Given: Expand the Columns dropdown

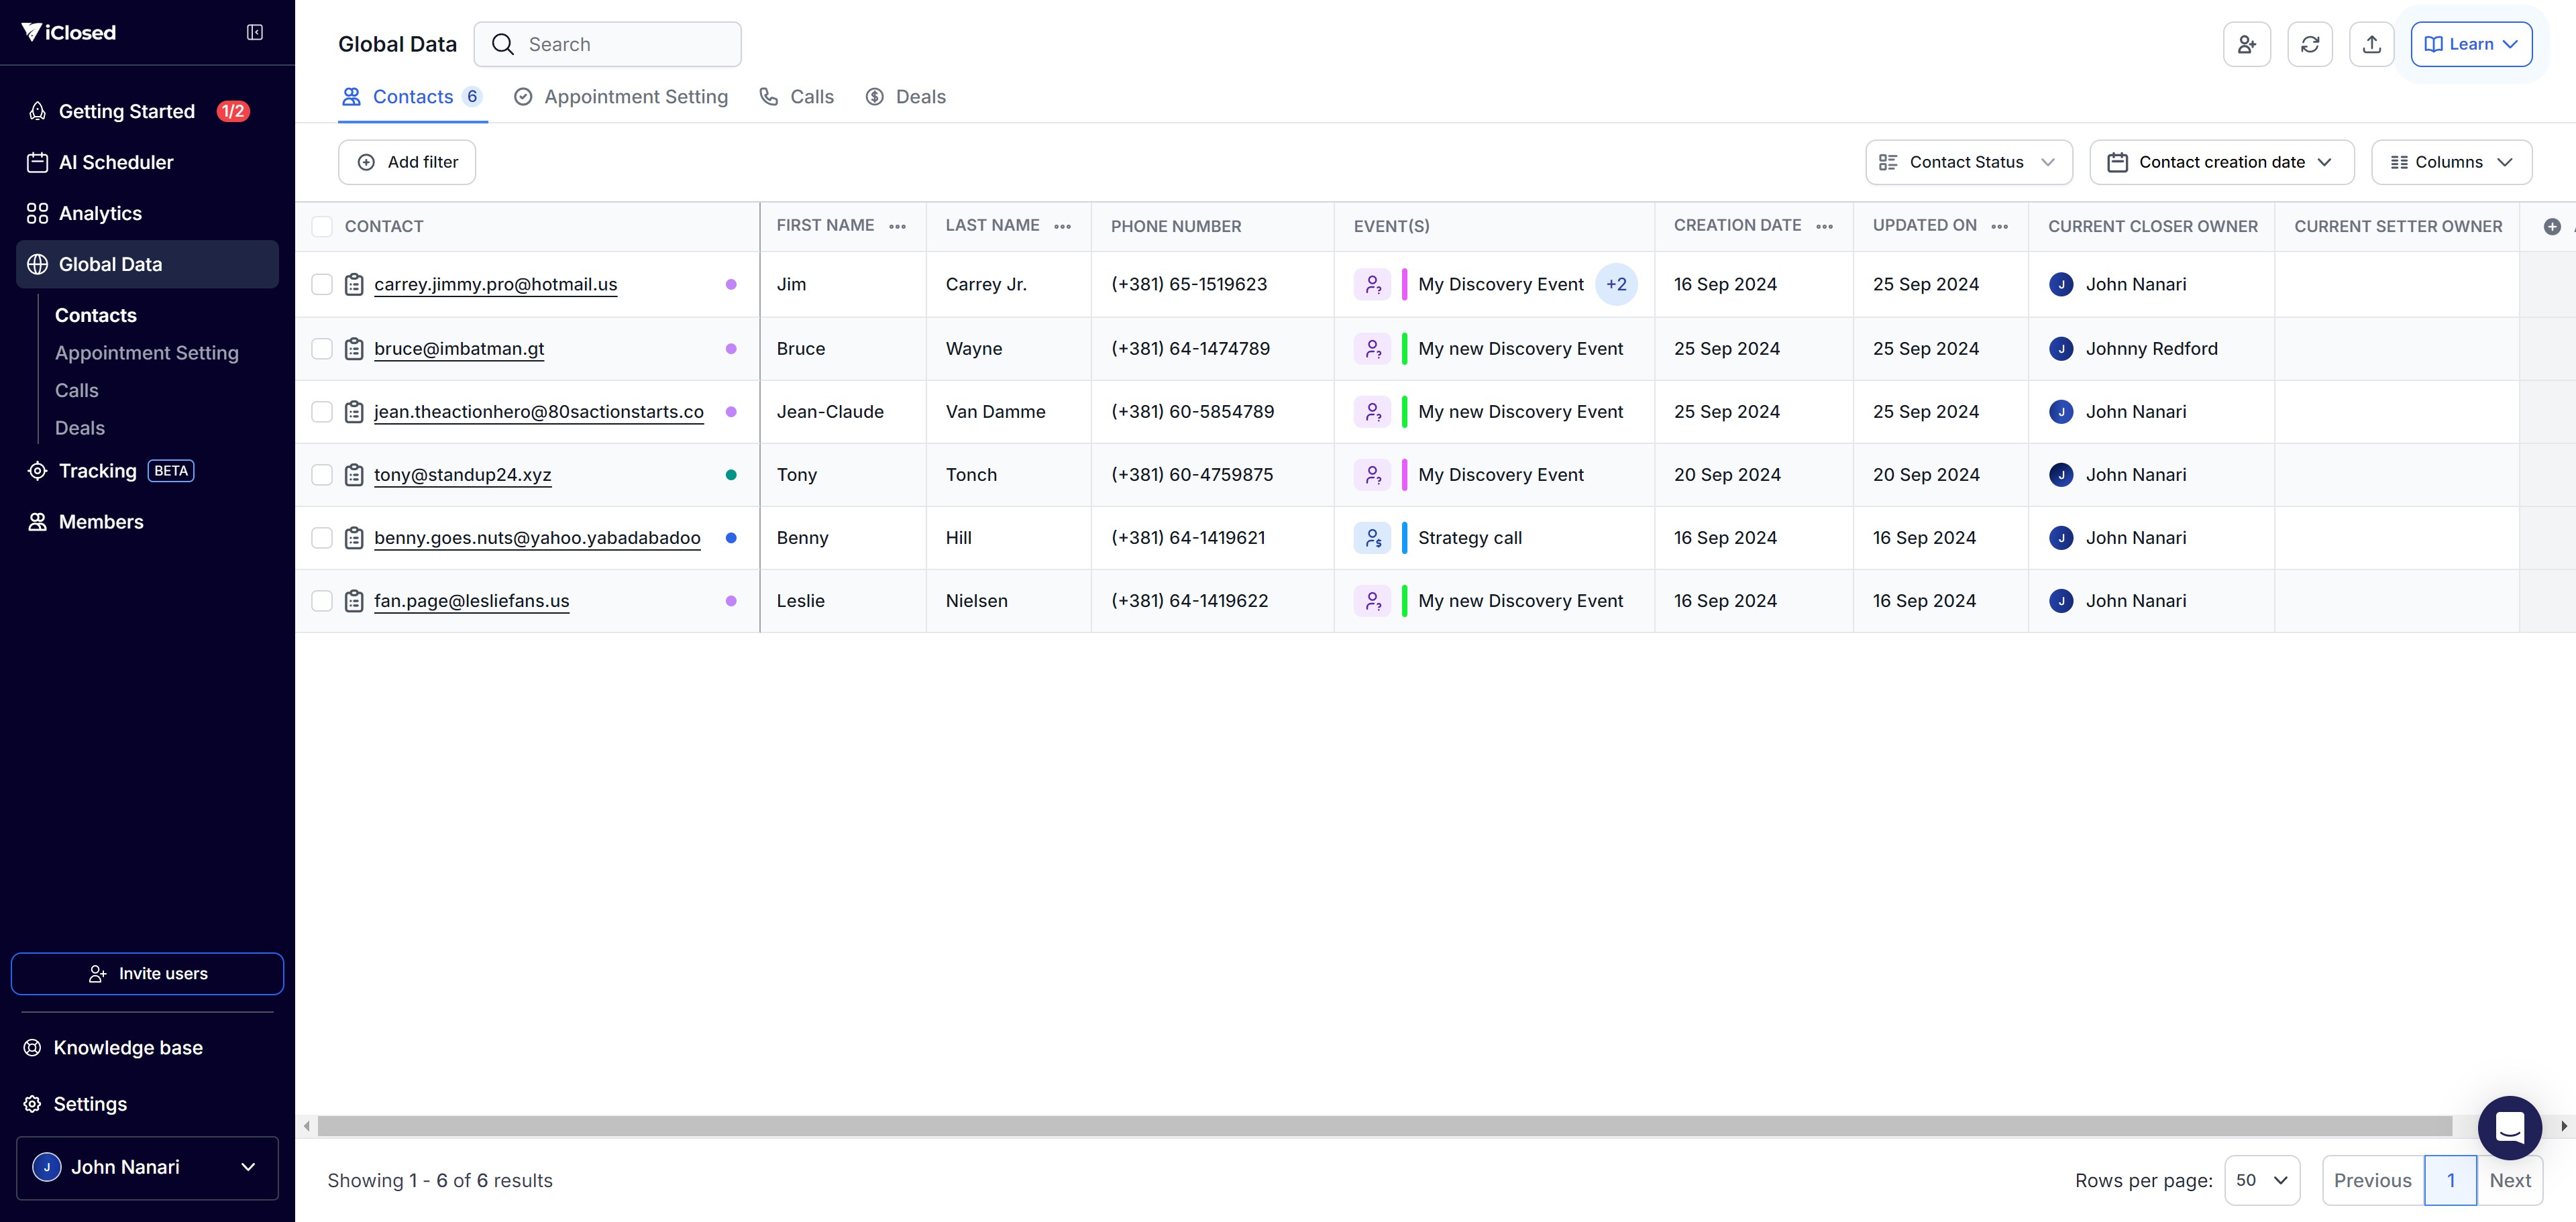Looking at the screenshot, I should pyautogui.click(x=2451, y=162).
